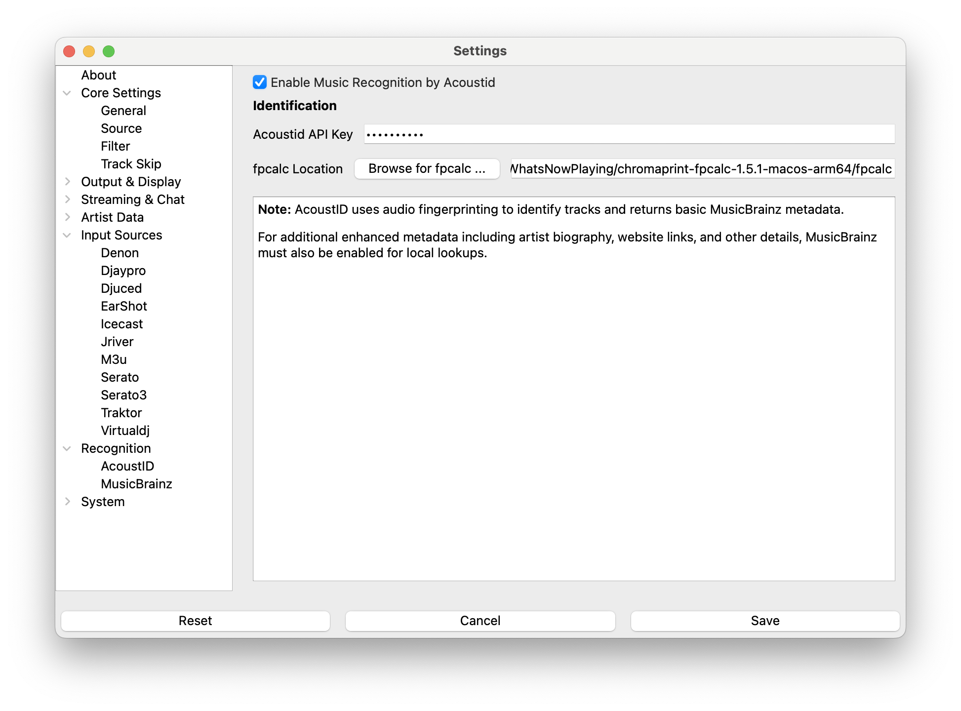Image resolution: width=961 pixels, height=711 pixels.
Task: Click the System label
Action: (103, 502)
